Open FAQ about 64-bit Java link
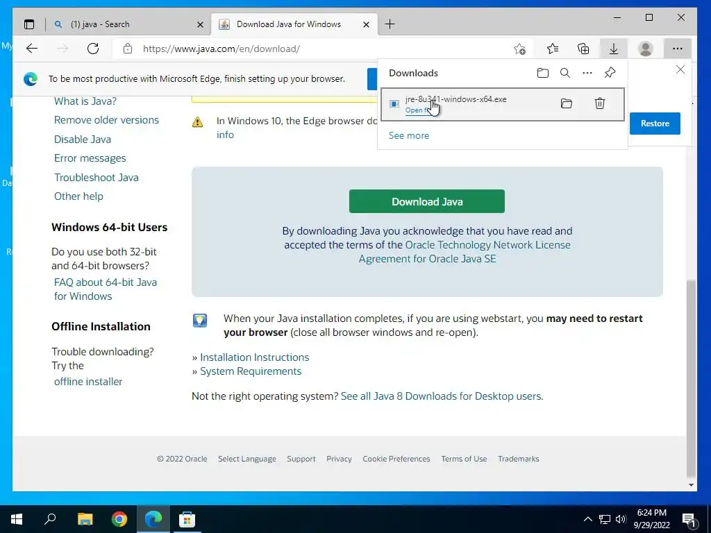This screenshot has height=533, width=711. (x=106, y=289)
